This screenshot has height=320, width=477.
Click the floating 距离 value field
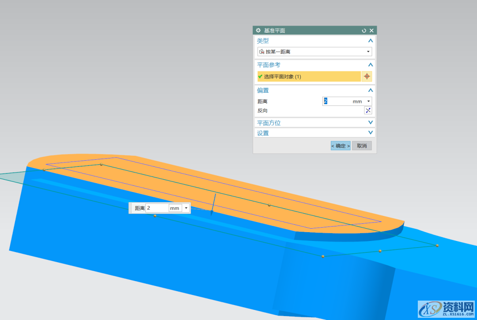(x=157, y=208)
